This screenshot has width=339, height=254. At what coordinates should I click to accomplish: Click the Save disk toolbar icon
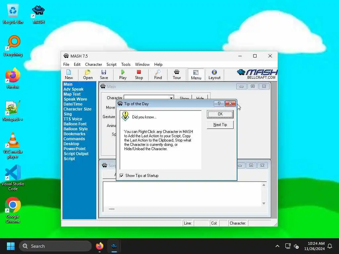(104, 75)
